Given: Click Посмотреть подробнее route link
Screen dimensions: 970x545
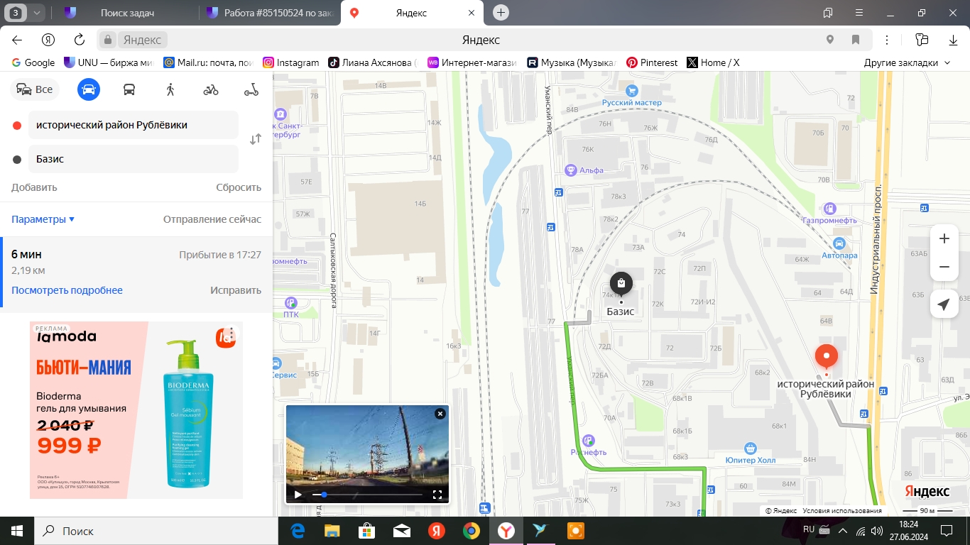Looking at the screenshot, I should [x=67, y=290].
